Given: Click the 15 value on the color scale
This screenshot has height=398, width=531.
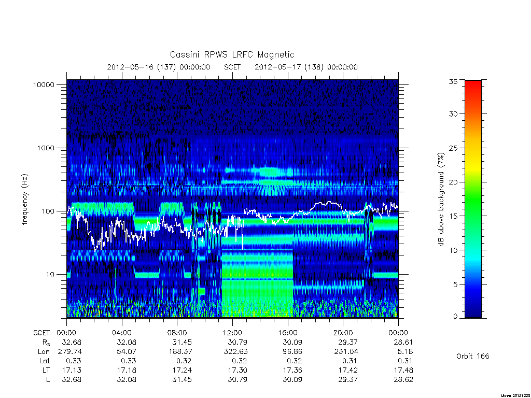Looking at the screenshot, I should pyautogui.click(x=453, y=216).
